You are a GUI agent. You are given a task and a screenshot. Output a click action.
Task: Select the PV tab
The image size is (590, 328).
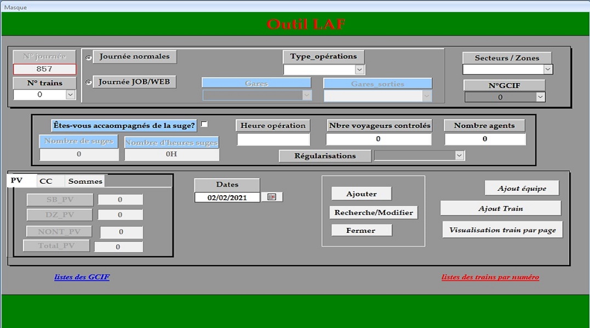pyautogui.click(x=17, y=180)
